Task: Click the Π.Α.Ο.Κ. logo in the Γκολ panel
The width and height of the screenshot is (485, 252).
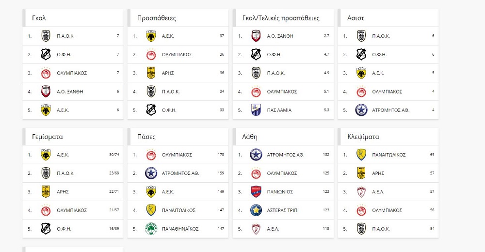Action: click(x=46, y=36)
